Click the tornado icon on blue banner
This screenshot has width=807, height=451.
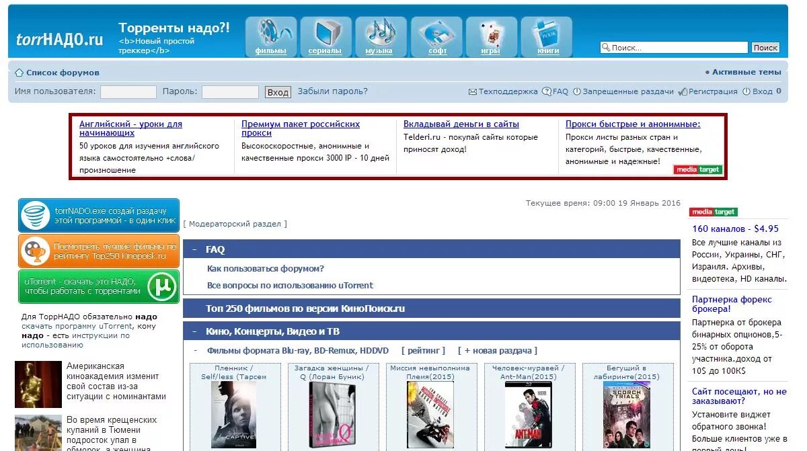[x=34, y=216]
